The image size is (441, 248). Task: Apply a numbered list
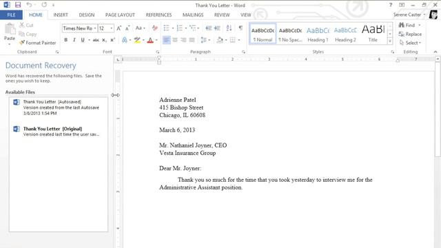[179, 28]
